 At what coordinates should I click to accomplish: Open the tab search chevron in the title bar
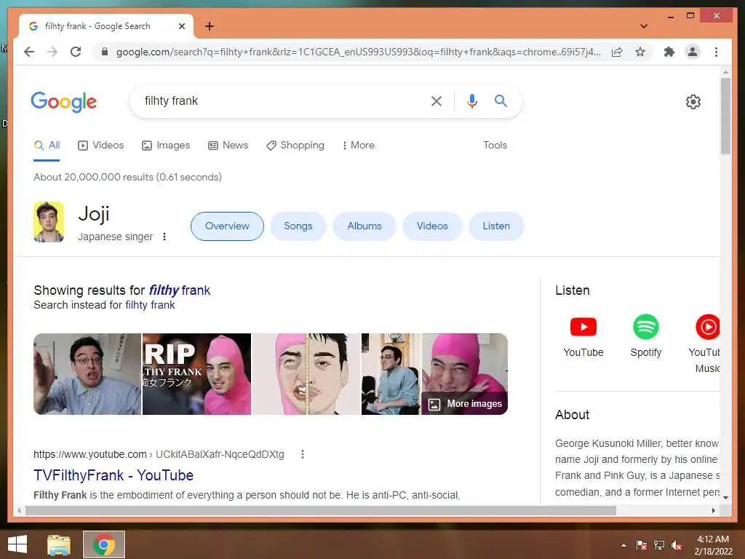pos(644,26)
